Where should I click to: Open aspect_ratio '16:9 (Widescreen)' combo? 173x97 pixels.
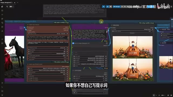90,76
